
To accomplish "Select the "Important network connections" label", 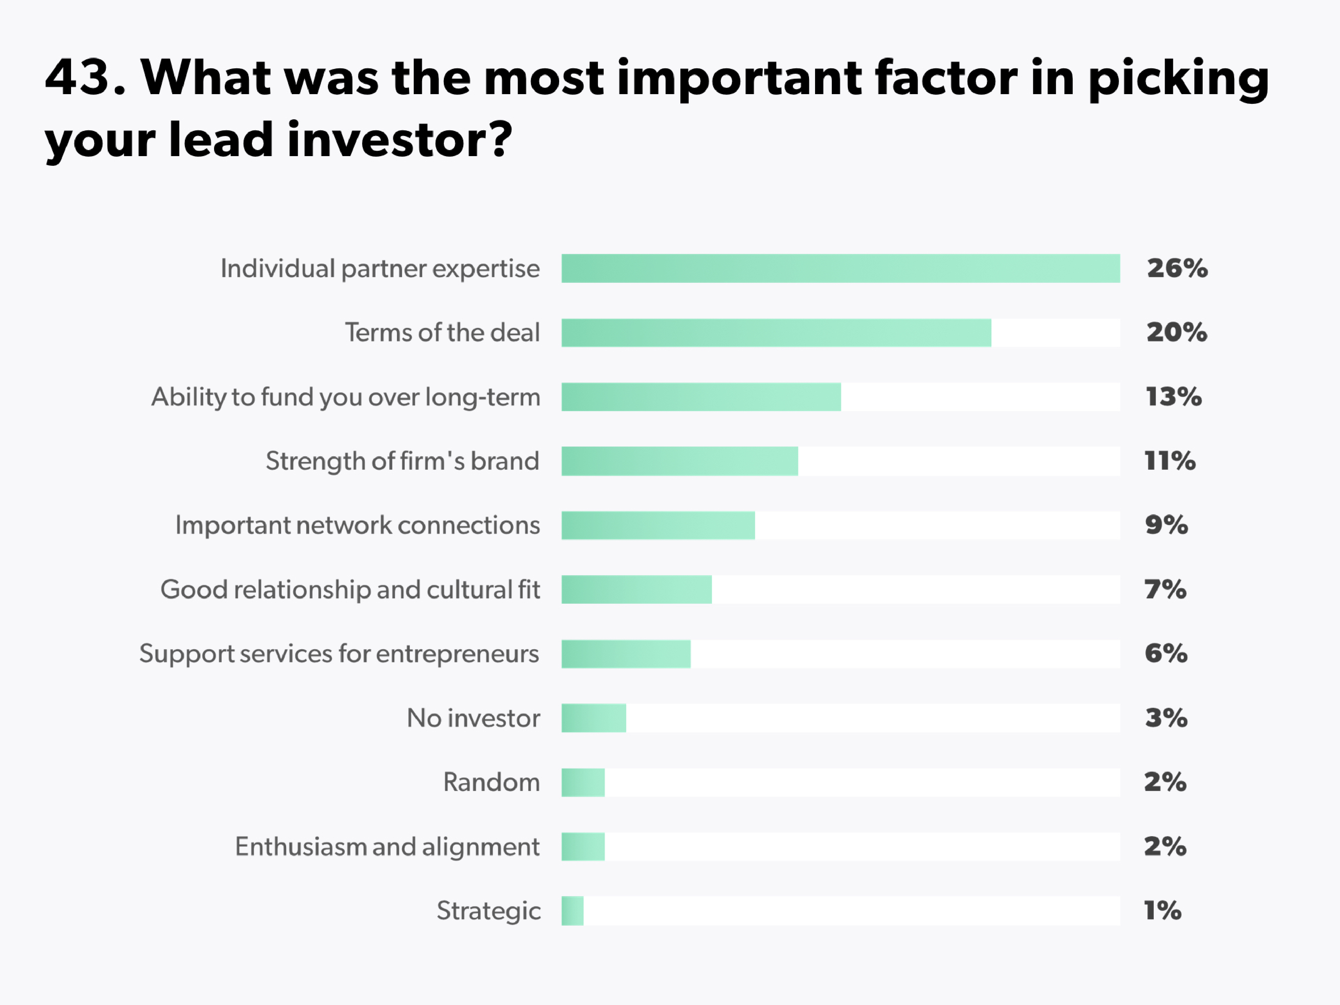I will click(x=357, y=525).
